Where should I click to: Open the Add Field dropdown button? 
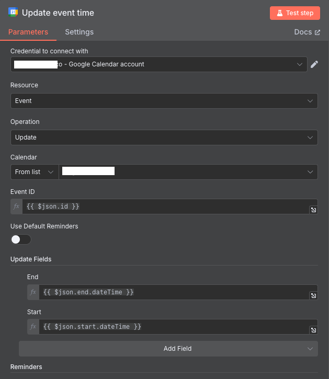168,349
